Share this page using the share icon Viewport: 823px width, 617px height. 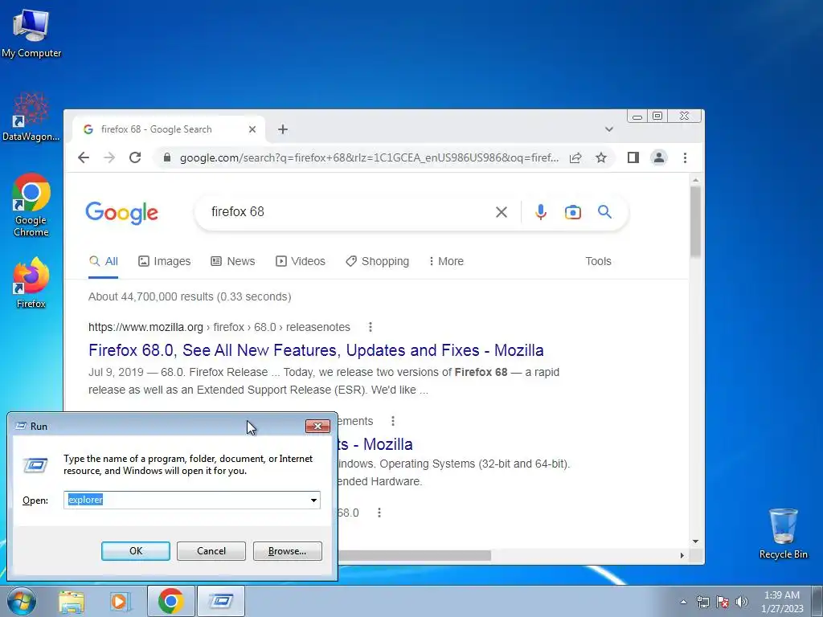(x=575, y=157)
